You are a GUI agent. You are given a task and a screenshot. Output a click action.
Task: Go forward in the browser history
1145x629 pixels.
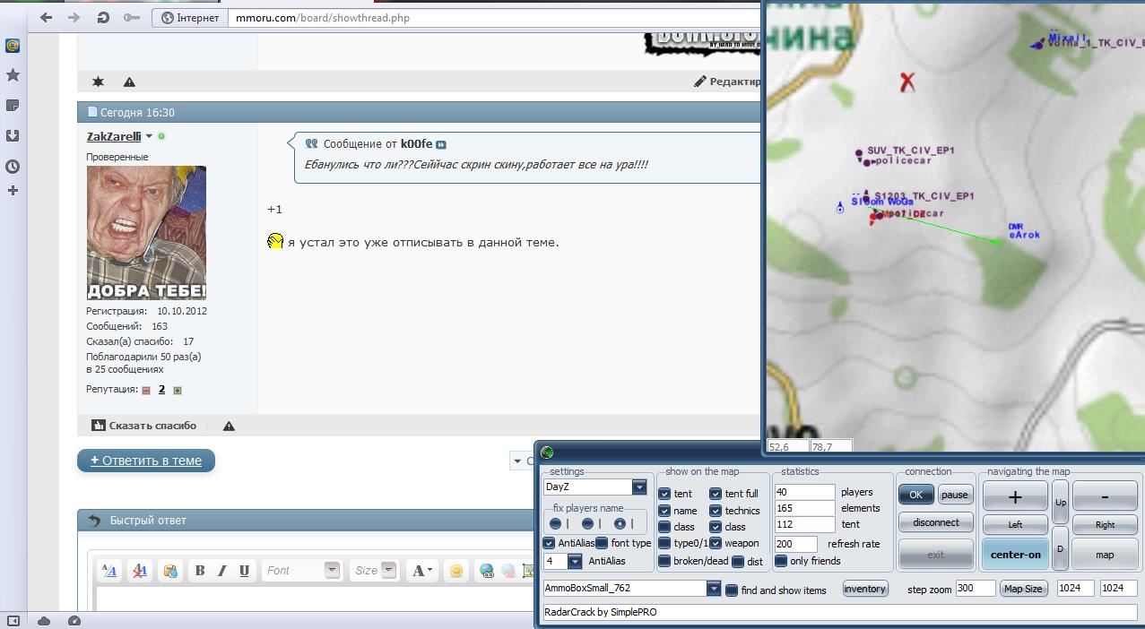tap(74, 17)
